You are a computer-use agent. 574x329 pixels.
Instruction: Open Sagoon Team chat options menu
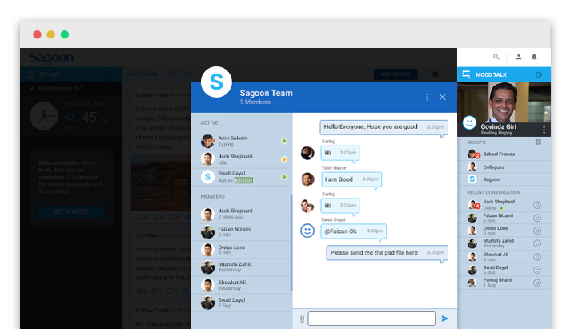(x=427, y=97)
